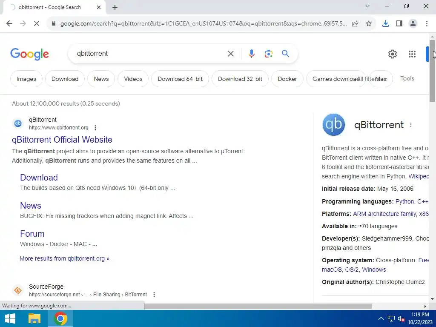
Task: Open the News sitelink
Action: pos(31,206)
